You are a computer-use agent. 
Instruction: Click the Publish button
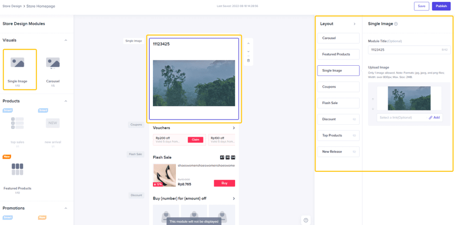pos(441,6)
